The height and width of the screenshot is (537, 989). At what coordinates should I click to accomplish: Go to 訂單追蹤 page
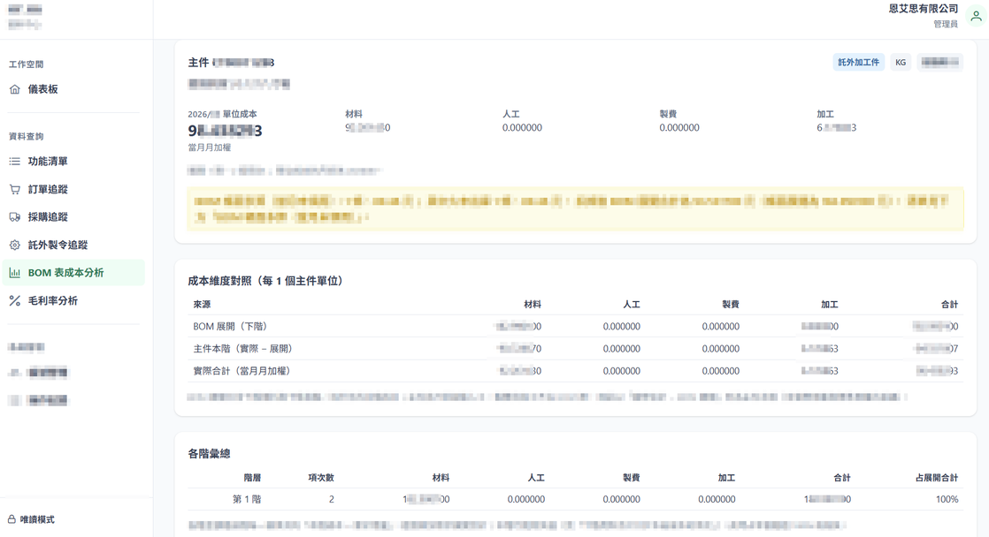pos(73,190)
